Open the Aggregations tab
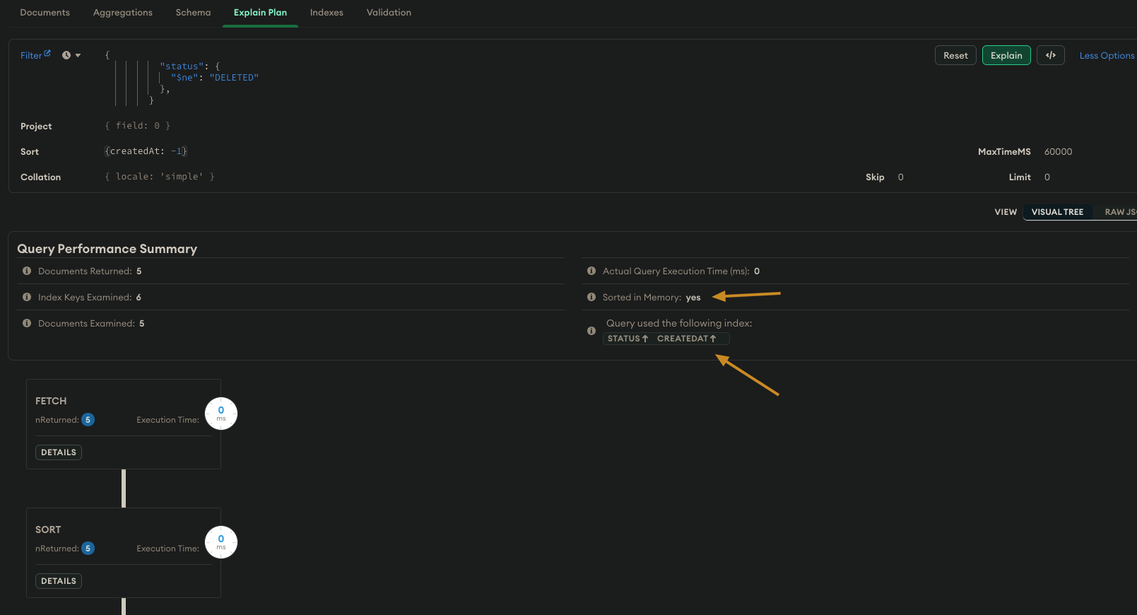 coord(123,13)
